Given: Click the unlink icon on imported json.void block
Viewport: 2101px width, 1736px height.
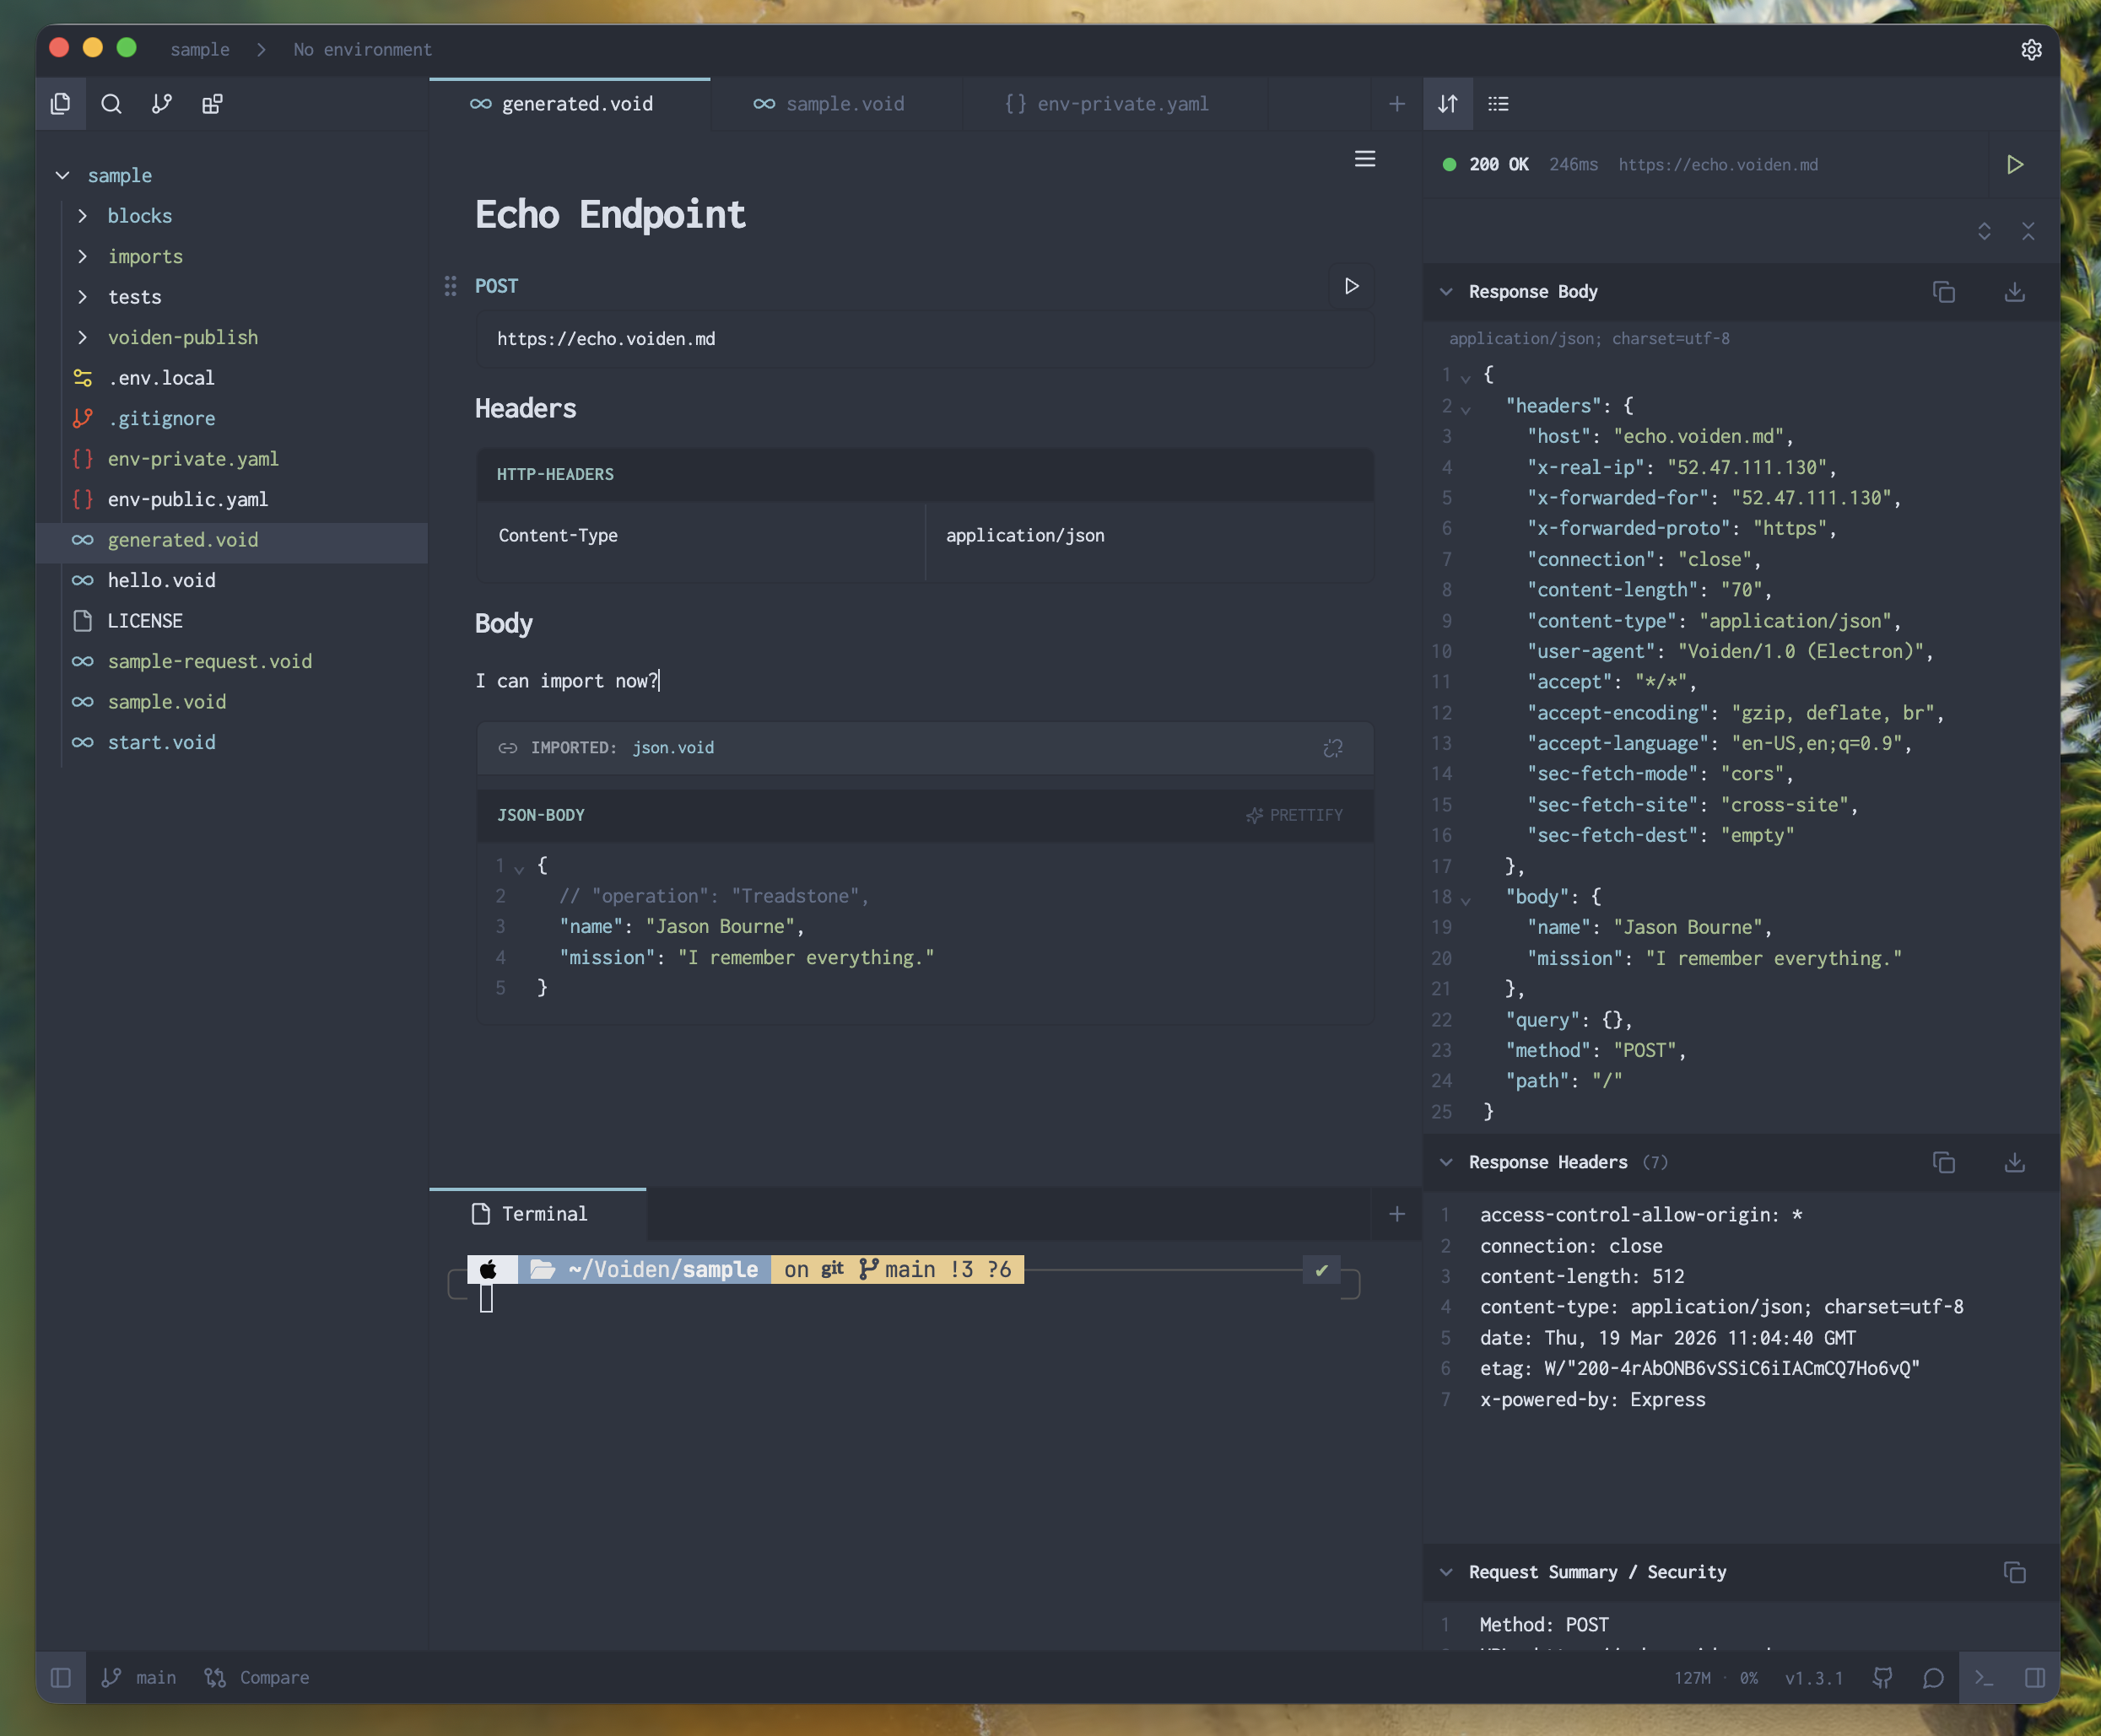Looking at the screenshot, I should pyautogui.click(x=1332, y=748).
